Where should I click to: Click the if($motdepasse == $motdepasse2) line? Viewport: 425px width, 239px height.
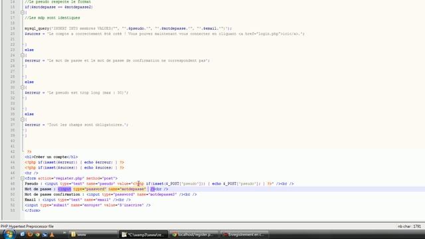(x=58, y=7)
